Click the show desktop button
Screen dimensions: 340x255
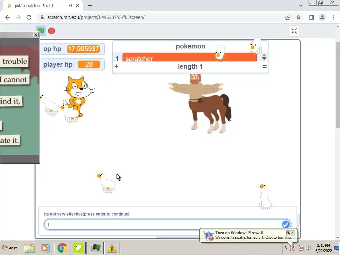(x=337, y=248)
